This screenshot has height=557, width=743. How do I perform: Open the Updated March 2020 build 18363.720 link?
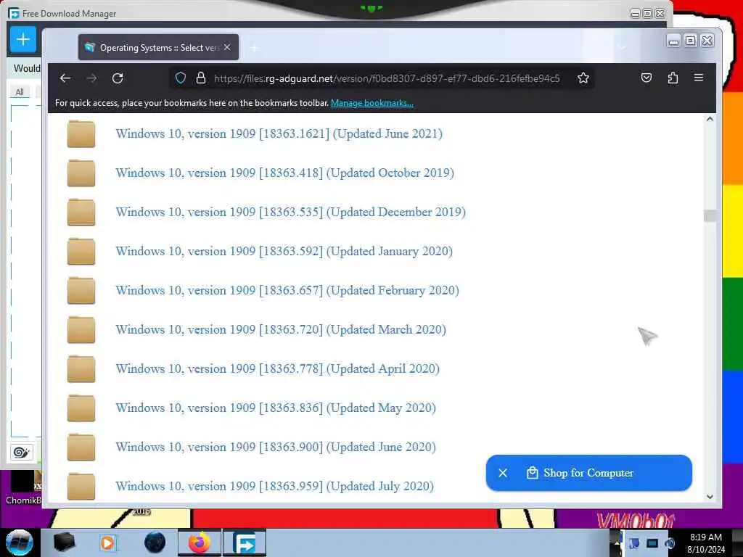click(x=281, y=330)
